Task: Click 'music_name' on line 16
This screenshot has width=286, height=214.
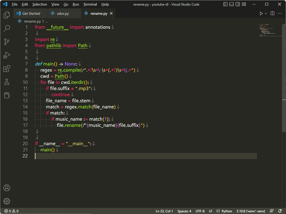Action: click(69, 119)
